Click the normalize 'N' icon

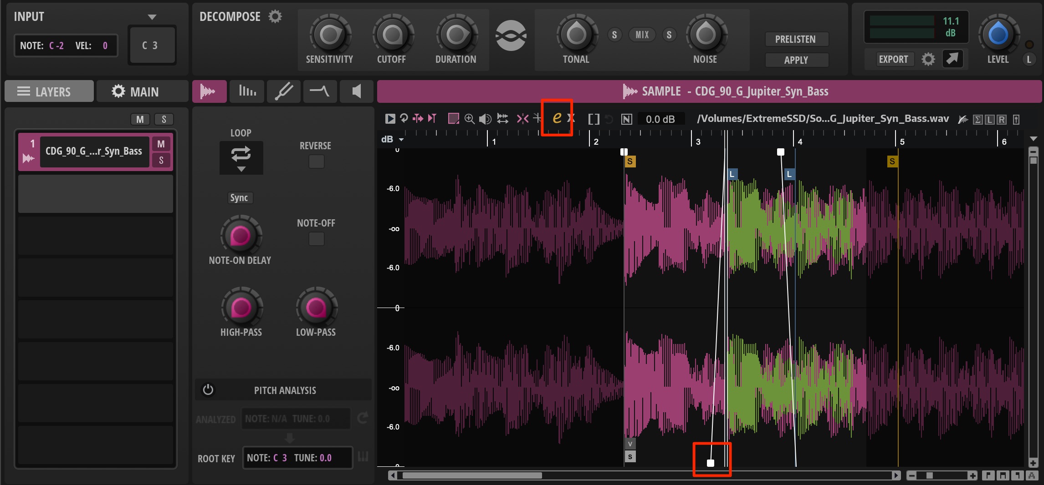coord(626,119)
